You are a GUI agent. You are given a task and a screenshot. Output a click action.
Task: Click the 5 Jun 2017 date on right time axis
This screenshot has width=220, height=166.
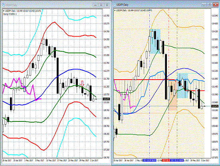point(205,160)
